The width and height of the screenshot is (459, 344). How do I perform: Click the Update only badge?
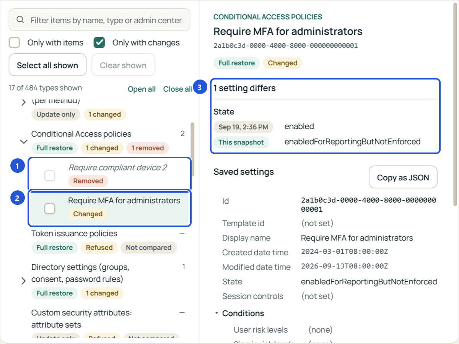(x=56, y=114)
